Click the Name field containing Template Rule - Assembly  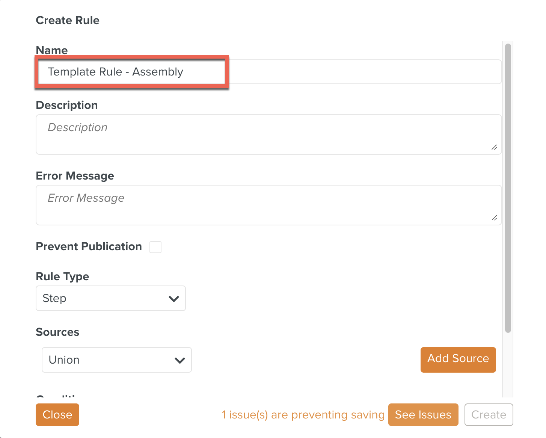268,72
